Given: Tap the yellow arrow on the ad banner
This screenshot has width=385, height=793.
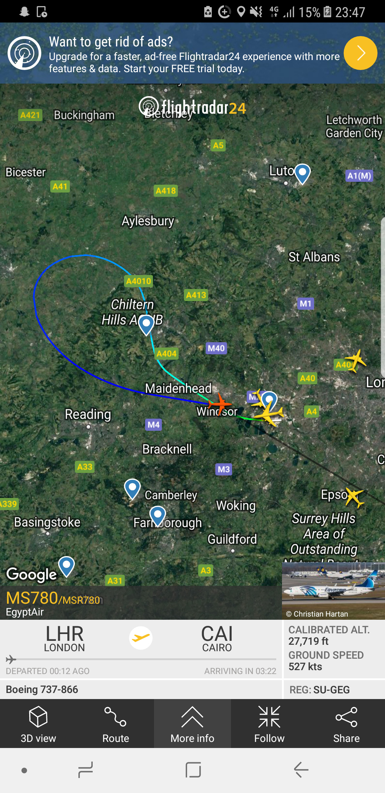Looking at the screenshot, I should pos(360,53).
